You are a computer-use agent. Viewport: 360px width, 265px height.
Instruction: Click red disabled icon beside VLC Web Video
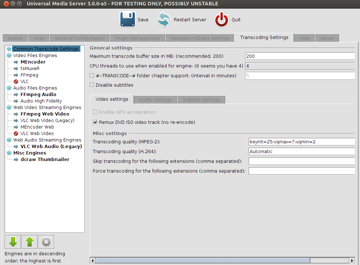pos(16,134)
